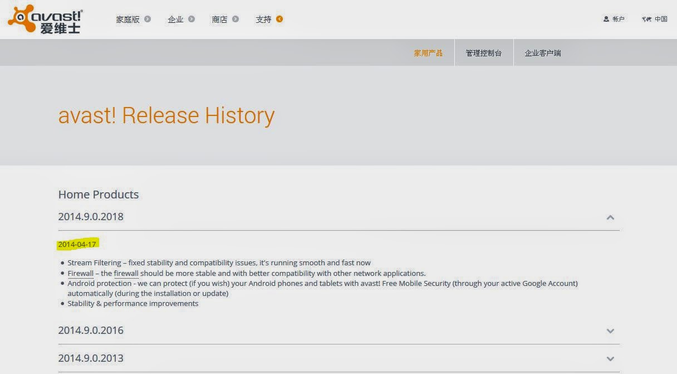Click the arrow icon beside 企业
The image size is (677, 374).
tap(192, 19)
